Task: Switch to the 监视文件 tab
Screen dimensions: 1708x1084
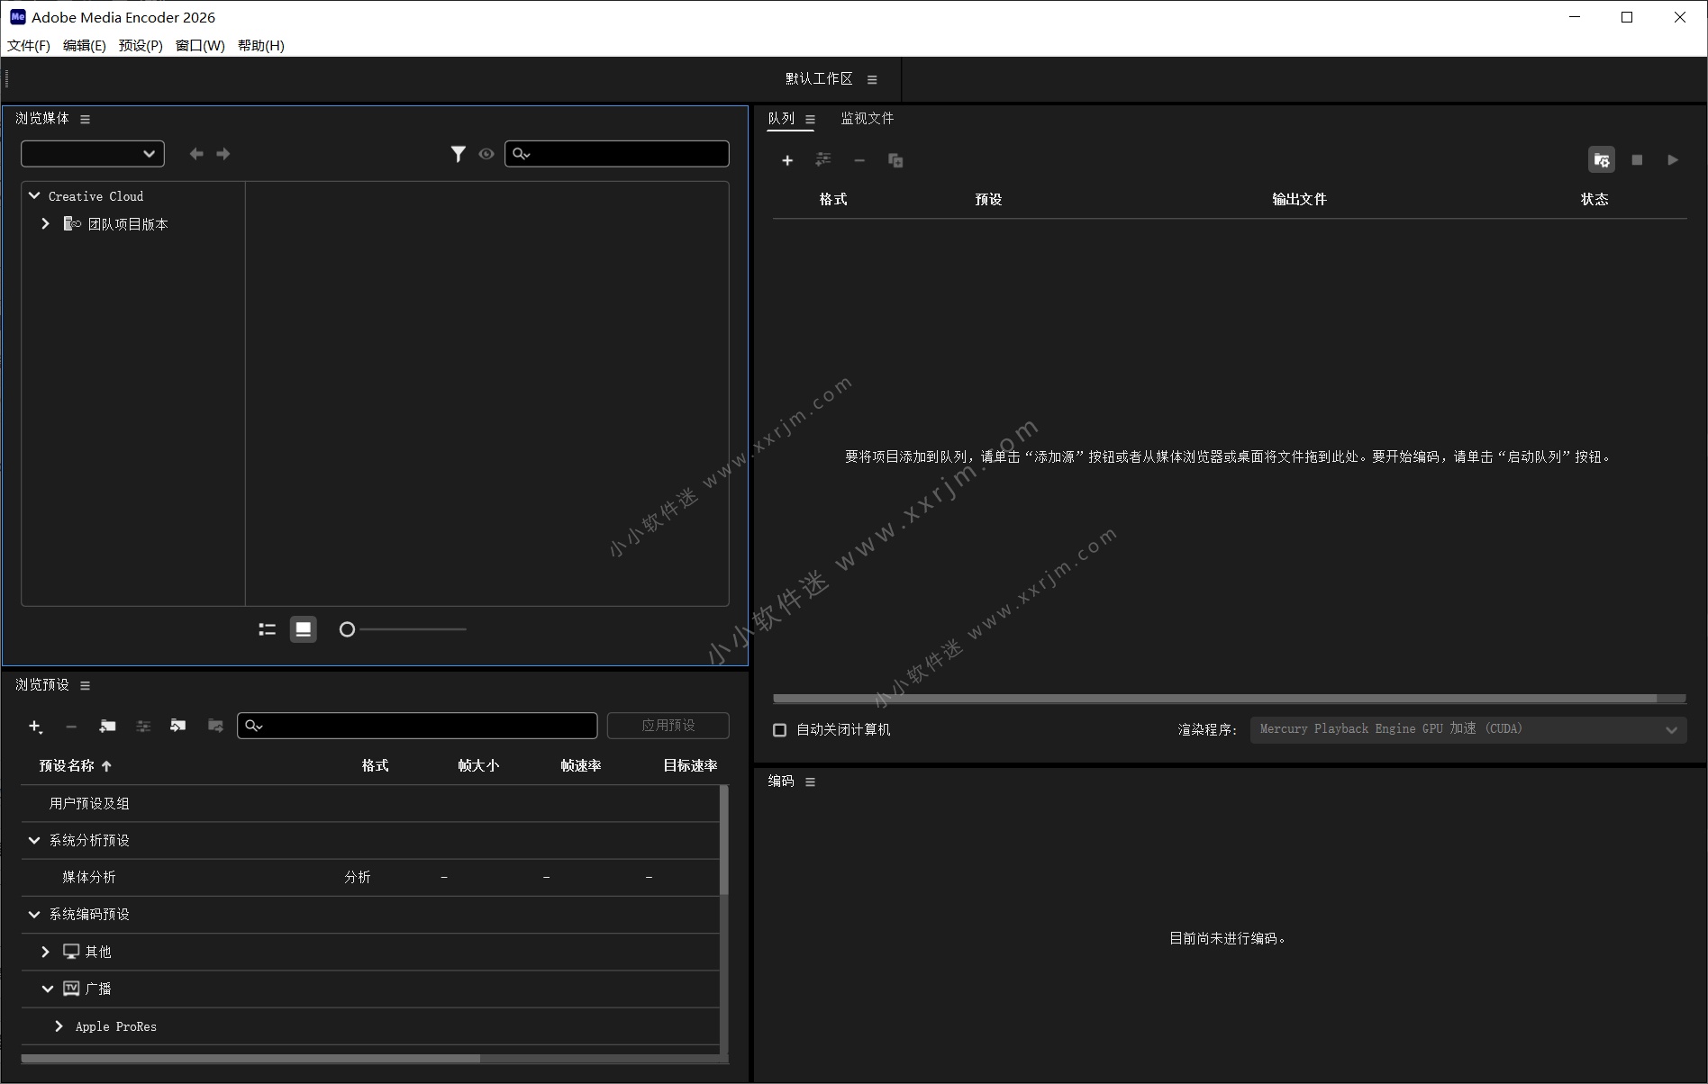Action: tap(866, 118)
